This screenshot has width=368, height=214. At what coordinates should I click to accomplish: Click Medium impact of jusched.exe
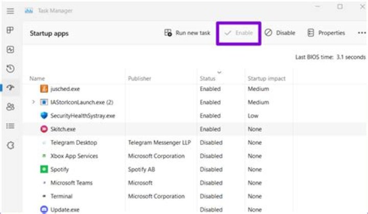[259, 89]
